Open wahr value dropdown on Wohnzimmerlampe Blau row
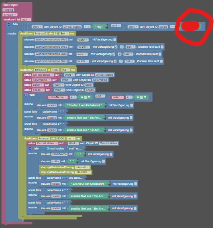The height and width of the screenshot is (228, 214). [x=82, y=54]
